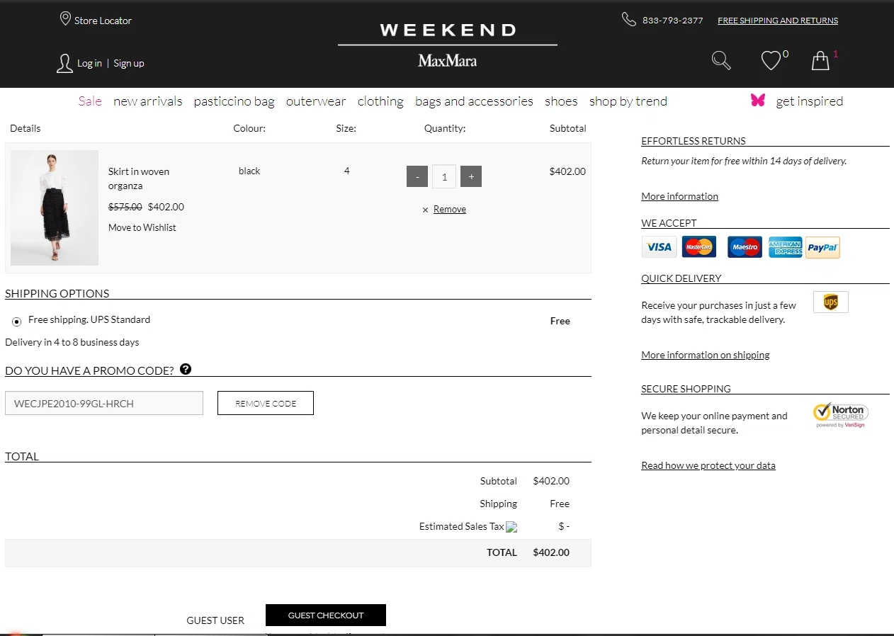The height and width of the screenshot is (636, 894).
Task: Click the pink butterfly icon
Action: pos(758,101)
